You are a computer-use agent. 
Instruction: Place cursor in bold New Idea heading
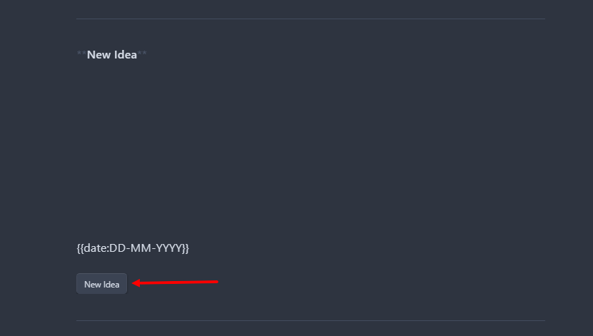coord(112,55)
